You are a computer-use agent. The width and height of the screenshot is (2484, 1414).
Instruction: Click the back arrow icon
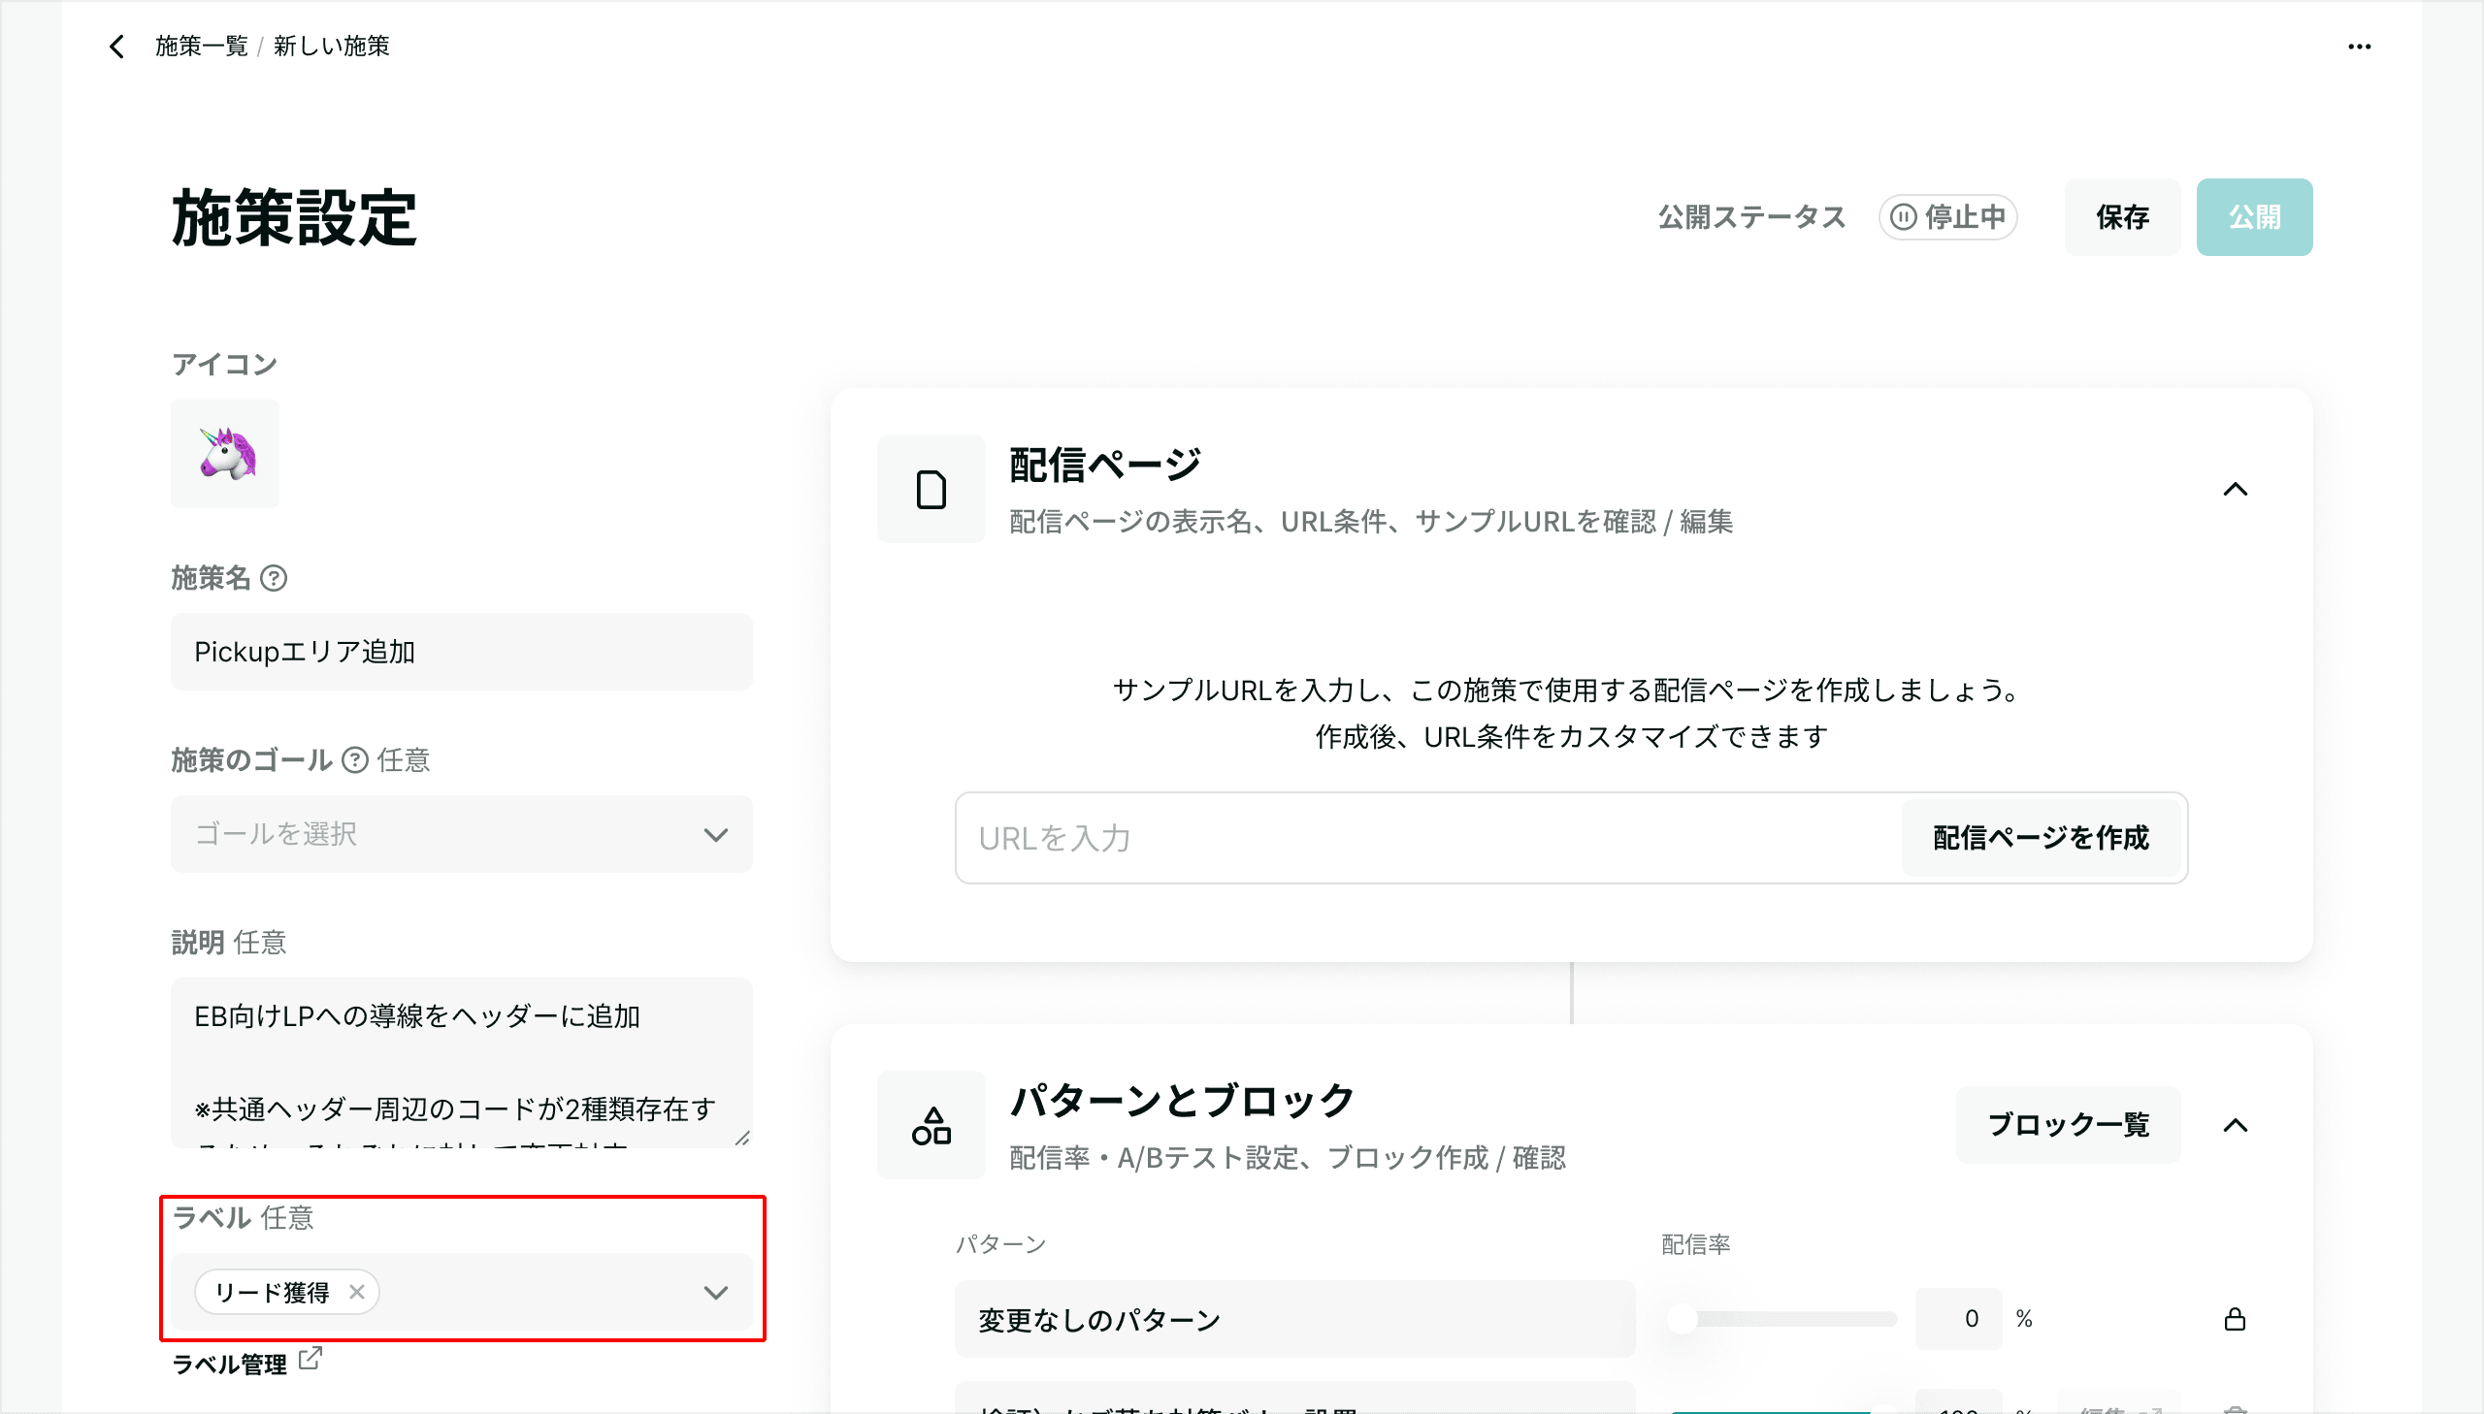click(x=116, y=47)
